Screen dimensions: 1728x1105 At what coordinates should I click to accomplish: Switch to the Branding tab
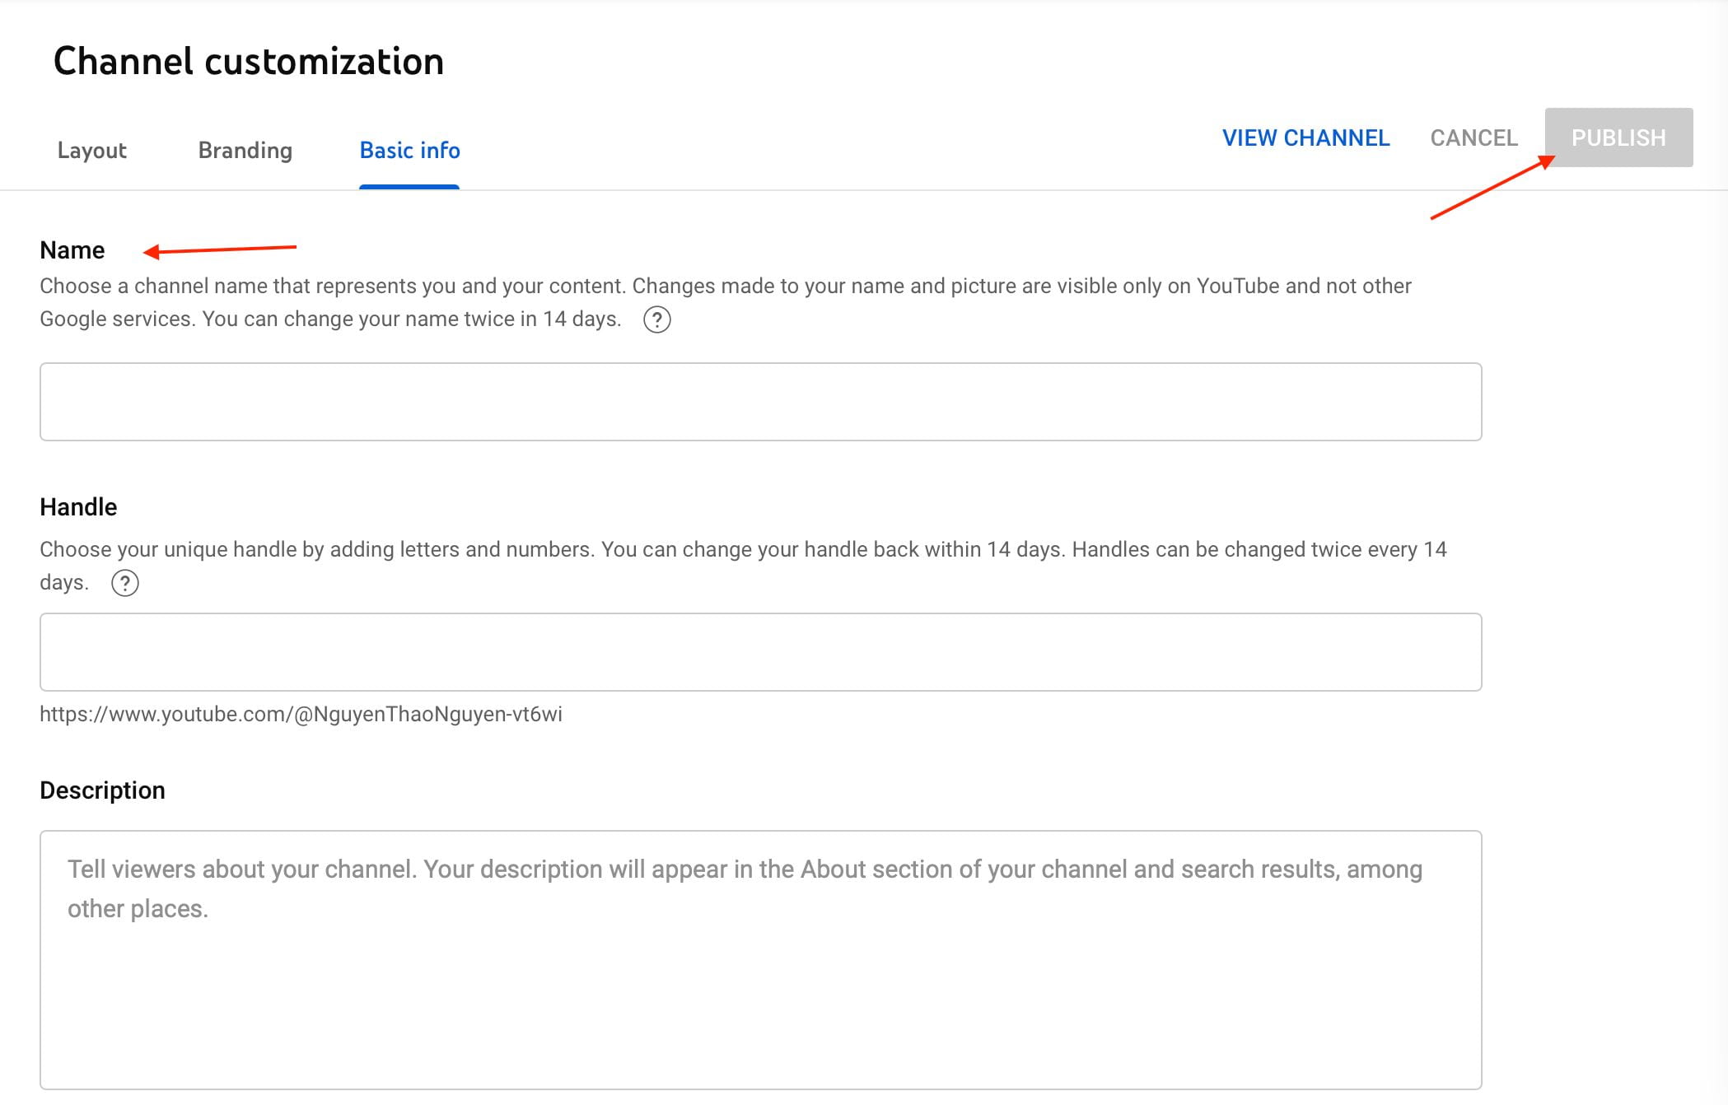(x=243, y=150)
